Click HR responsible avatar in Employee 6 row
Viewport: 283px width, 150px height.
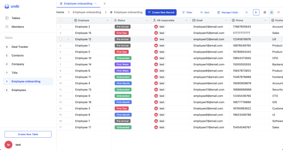tap(156, 71)
